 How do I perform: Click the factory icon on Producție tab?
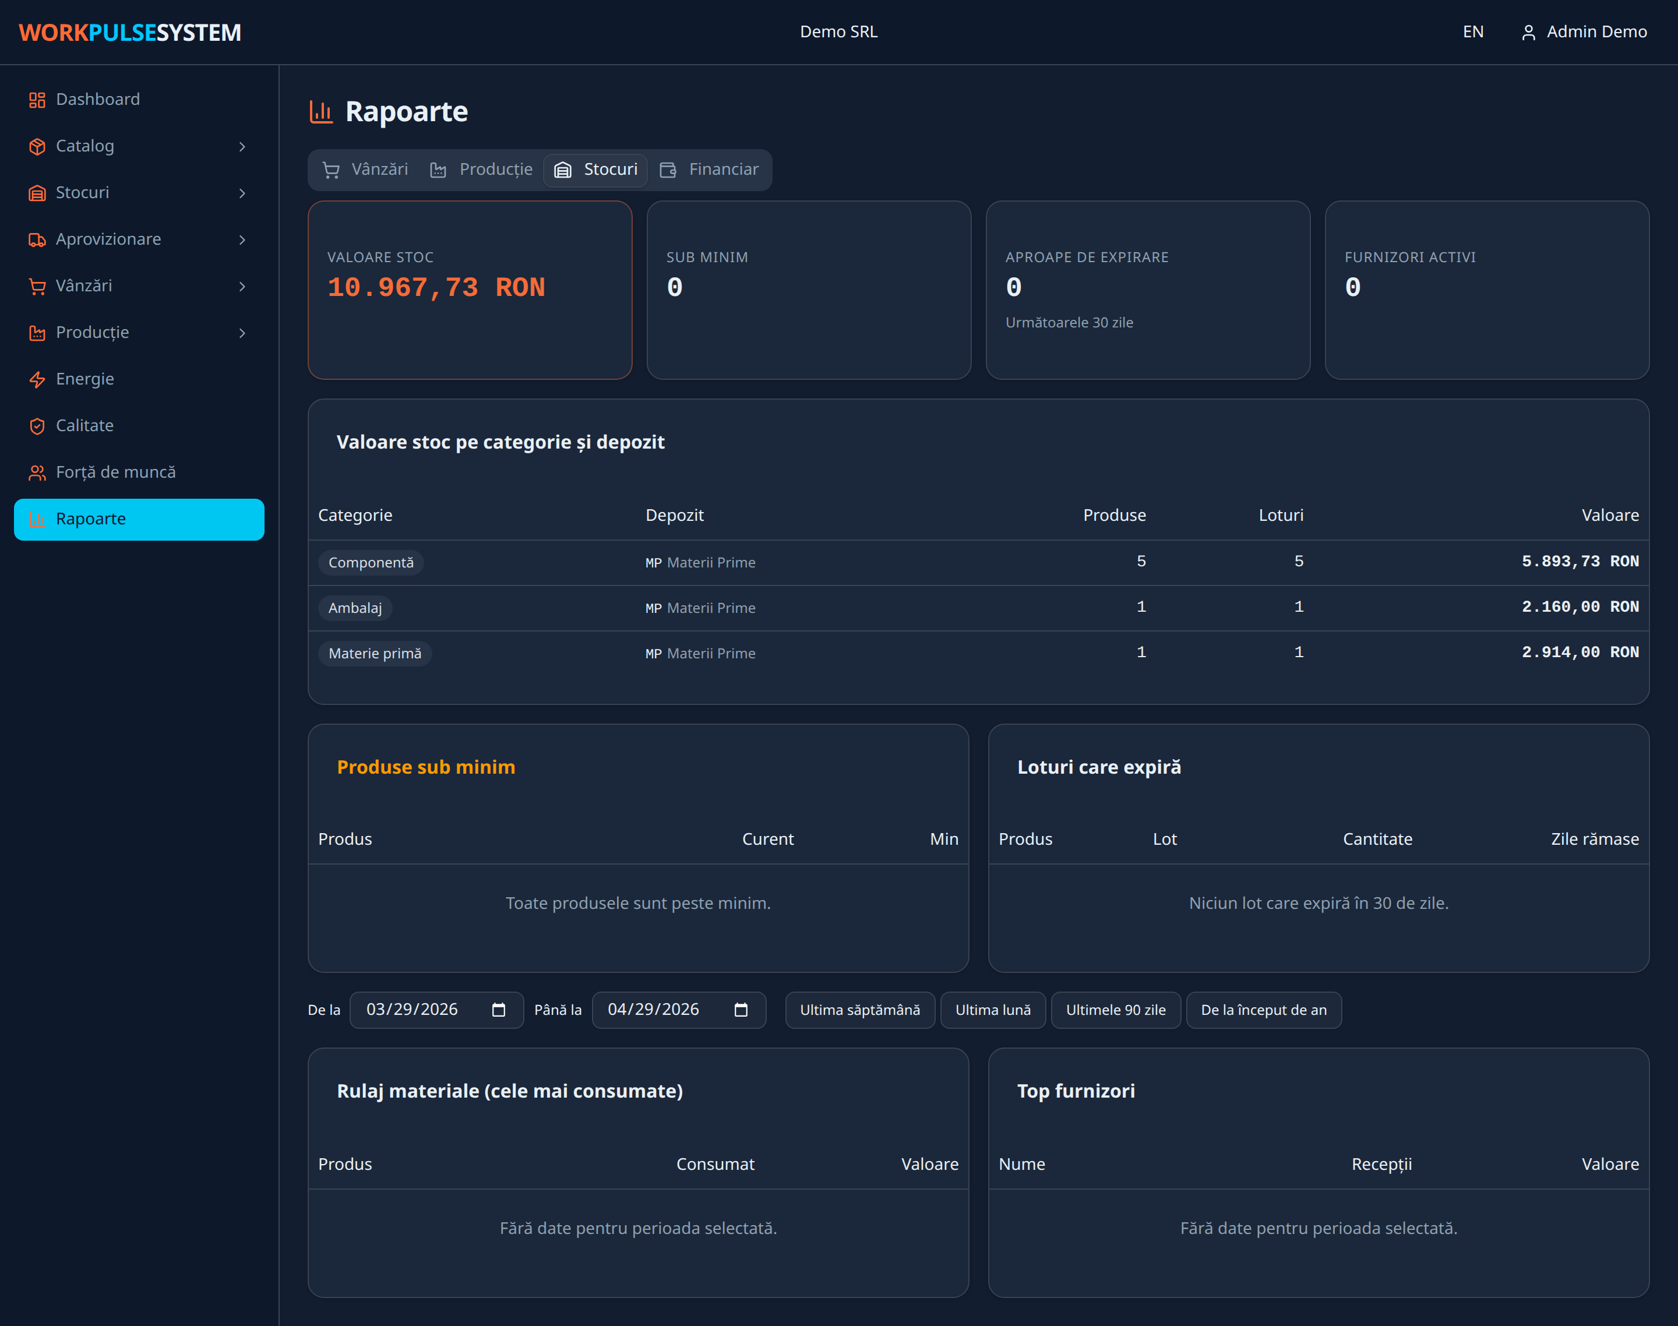[438, 170]
